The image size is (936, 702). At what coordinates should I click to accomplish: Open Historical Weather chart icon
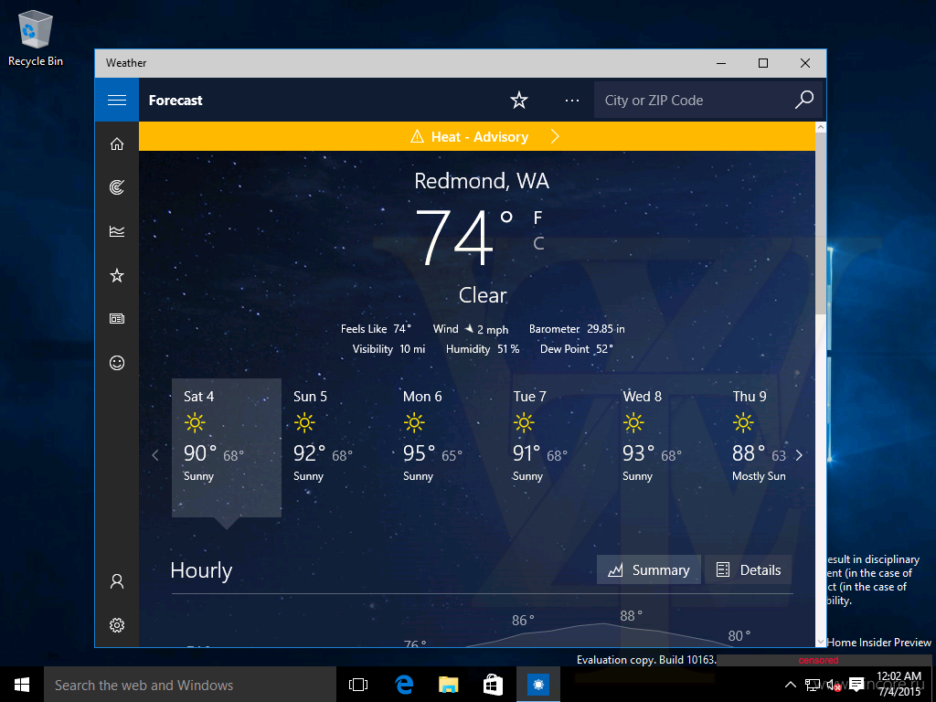pyautogui.click(x=117, y=231)
